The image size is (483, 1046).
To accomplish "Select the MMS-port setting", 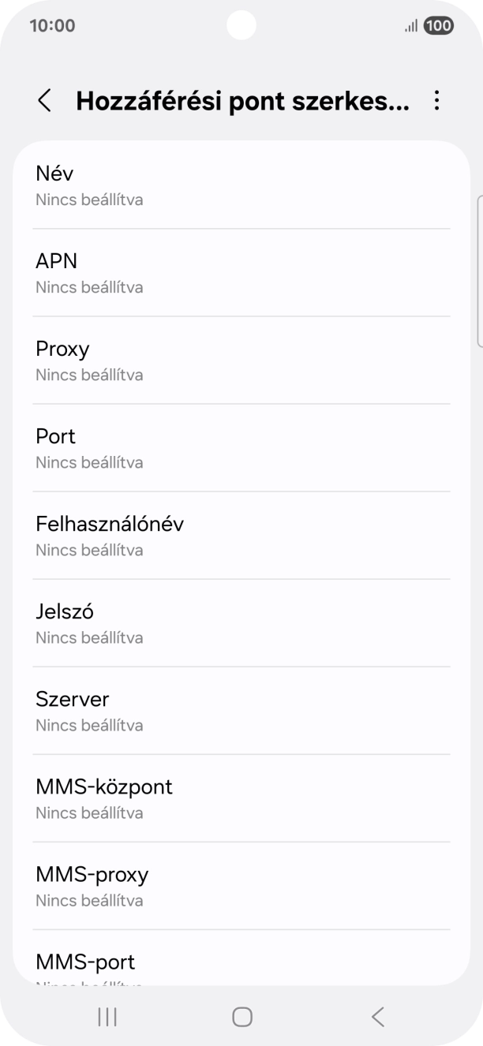I will pyautogui.click(x=241, y=969).
